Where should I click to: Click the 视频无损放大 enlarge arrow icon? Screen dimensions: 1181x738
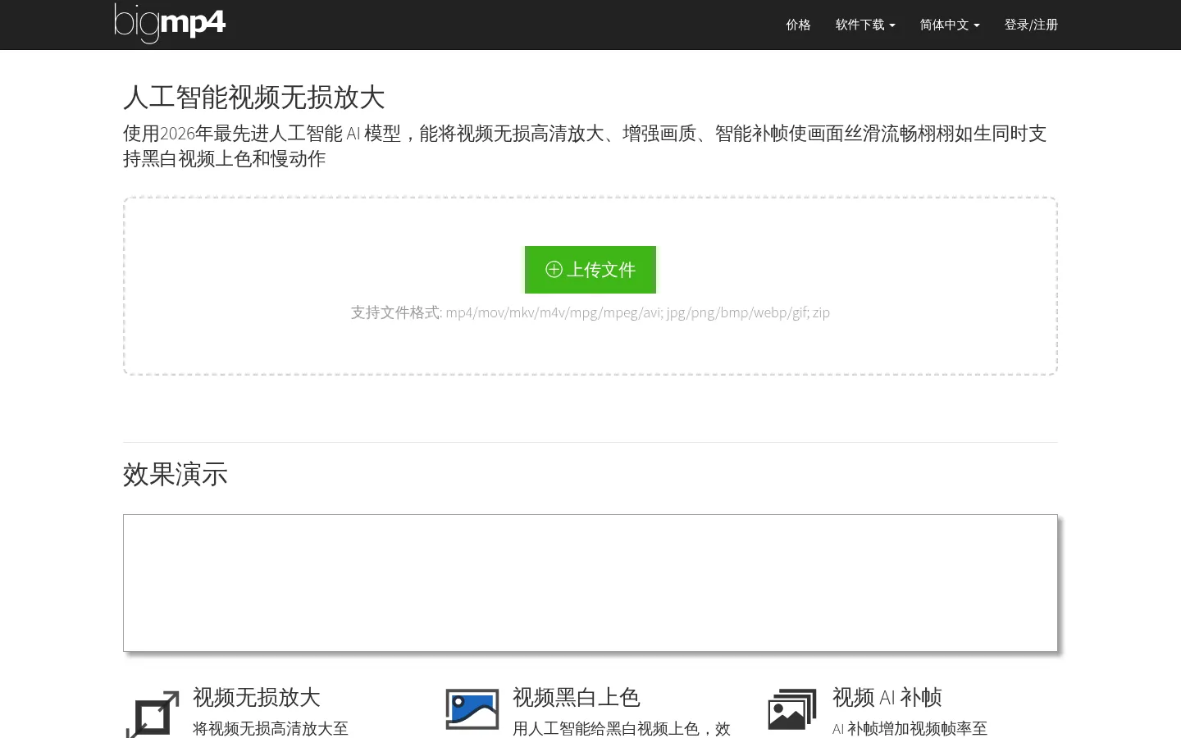click(153, 713)
